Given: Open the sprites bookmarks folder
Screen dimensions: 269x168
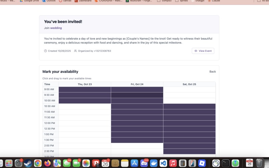Looking at the screenshot, I should pyautogui.click(x=182, y=1).
